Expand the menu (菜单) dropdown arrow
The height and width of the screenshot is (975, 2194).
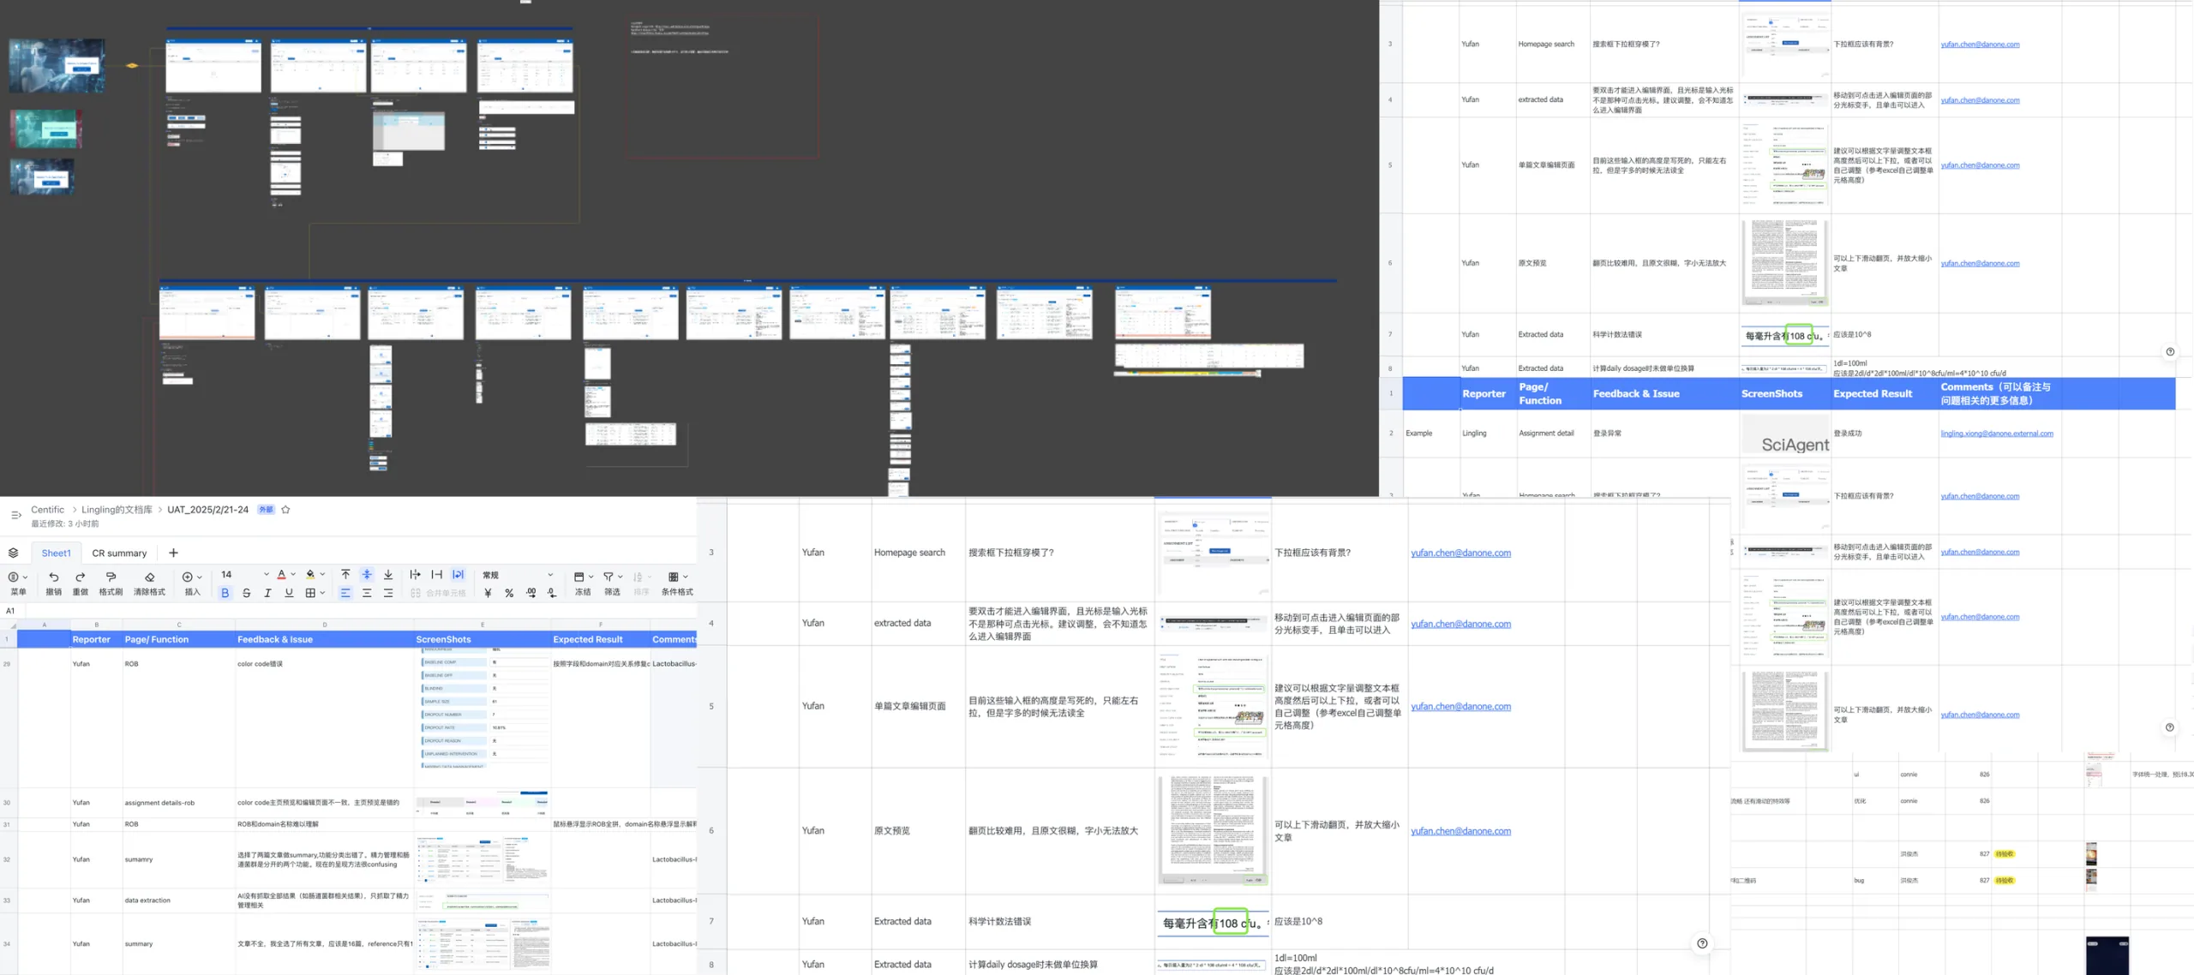(25, 577)
